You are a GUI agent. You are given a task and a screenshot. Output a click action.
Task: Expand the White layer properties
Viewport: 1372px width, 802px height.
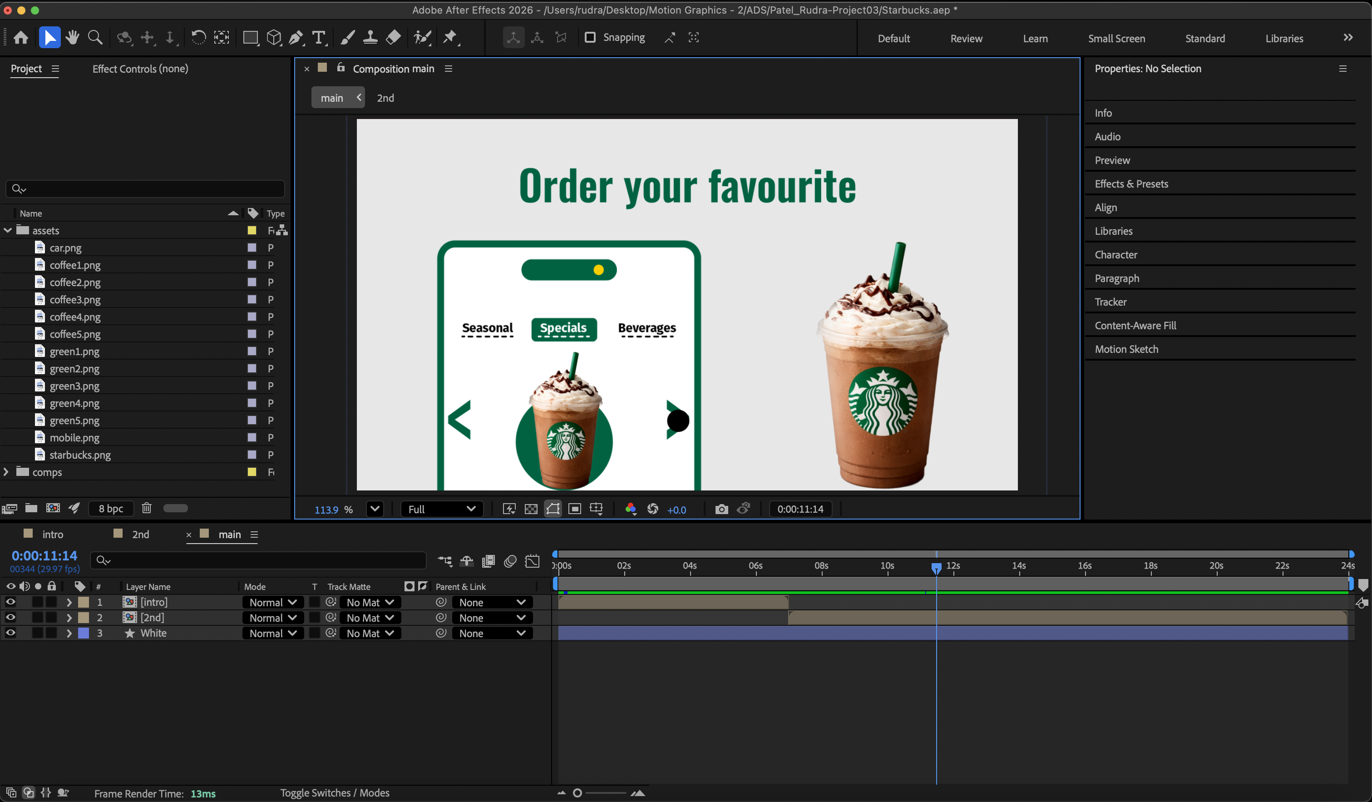click(69, 633)
